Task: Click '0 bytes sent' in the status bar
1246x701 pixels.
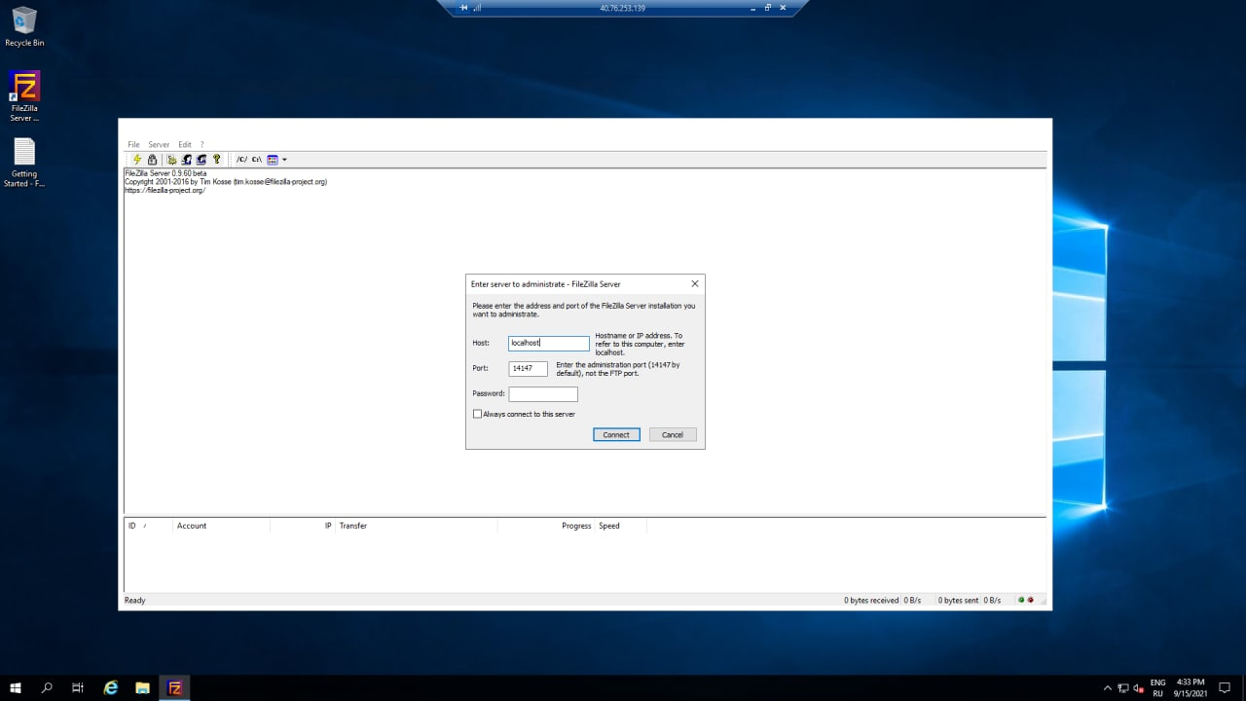Action: tap(959, 601)
